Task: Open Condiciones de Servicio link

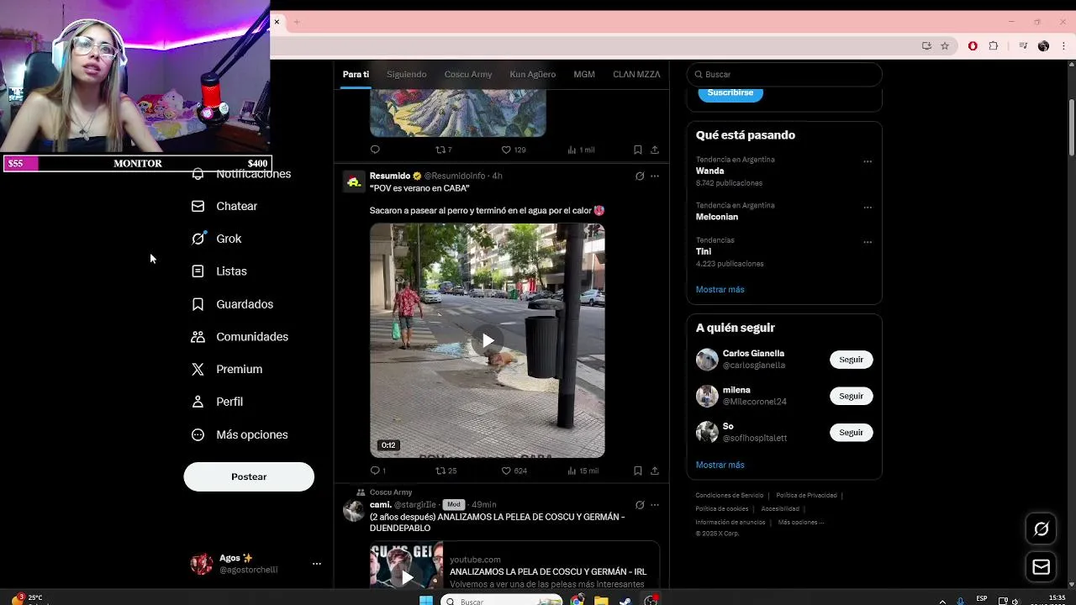Action: click(x=730, y=495)
